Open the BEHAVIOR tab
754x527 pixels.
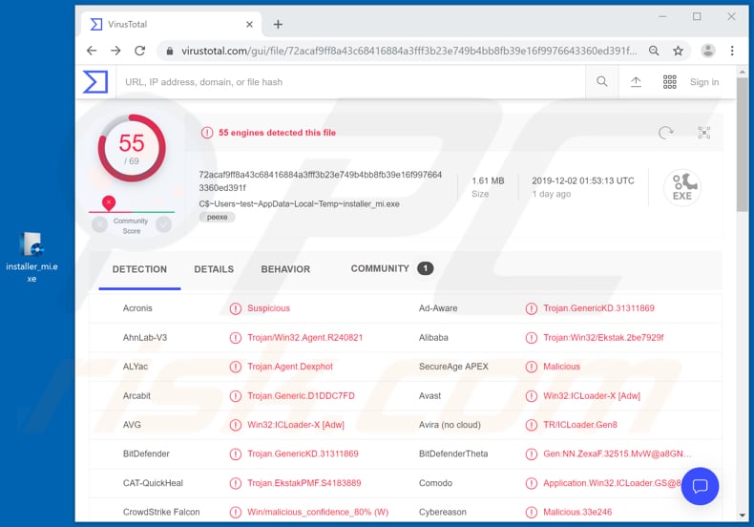point(285,269)
